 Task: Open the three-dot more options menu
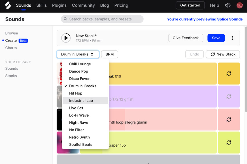click(232, 38)
